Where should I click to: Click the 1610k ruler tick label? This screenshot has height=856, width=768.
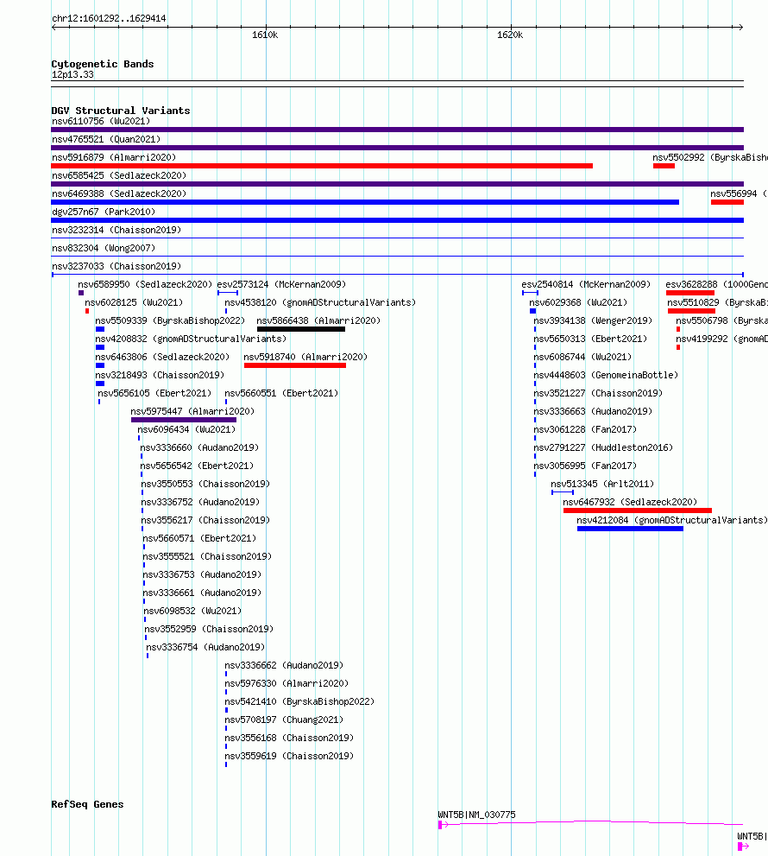(265, 35)
